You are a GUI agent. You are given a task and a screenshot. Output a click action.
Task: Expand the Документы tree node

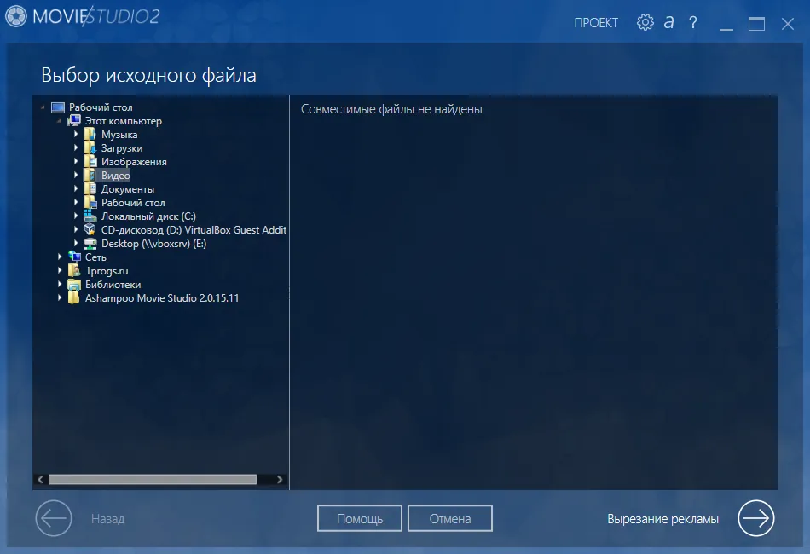coord(76,188)
